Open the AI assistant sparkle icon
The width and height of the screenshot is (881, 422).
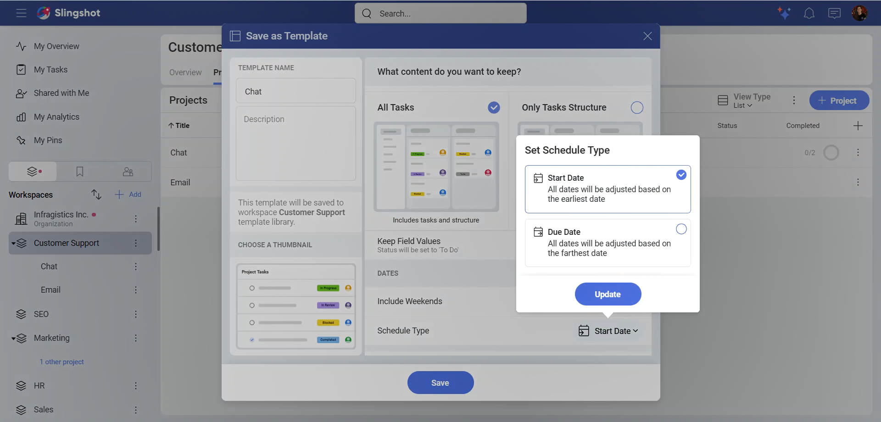click(x=784, y=13)
